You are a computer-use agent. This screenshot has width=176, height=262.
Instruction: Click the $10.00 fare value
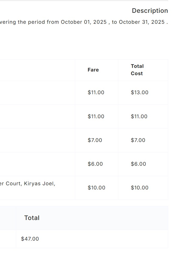(x=96, y=188)
